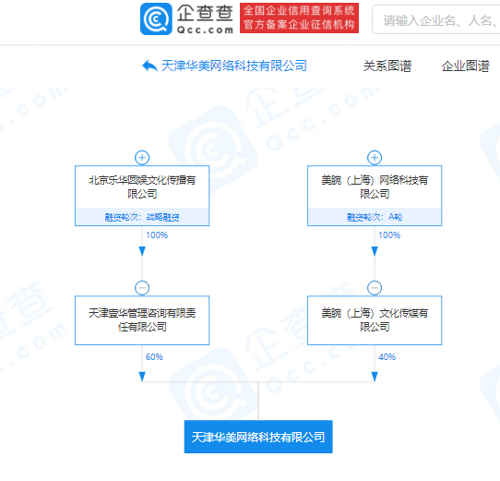Expand the plus above 北京乐华圆娱文化传播有限公司
This screenshot has height=481, width=500.
point(142,158)
